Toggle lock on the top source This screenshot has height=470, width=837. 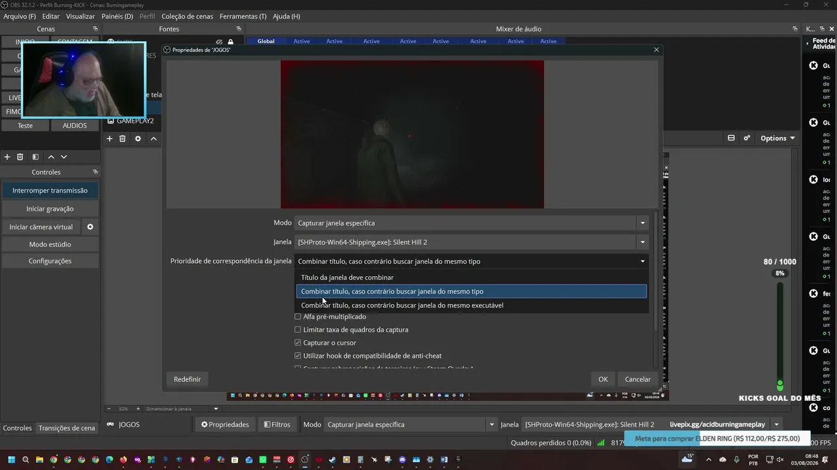(230, 42)
